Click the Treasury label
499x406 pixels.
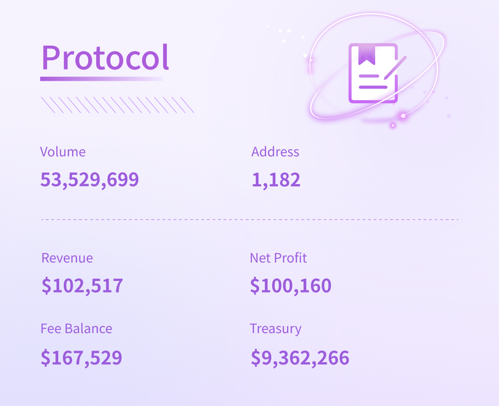(275, 329)
